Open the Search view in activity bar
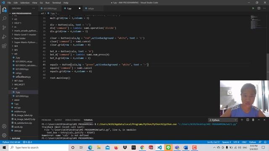This screenshot has width=269, height=151. pyautogui.click(x=4, y=18)
